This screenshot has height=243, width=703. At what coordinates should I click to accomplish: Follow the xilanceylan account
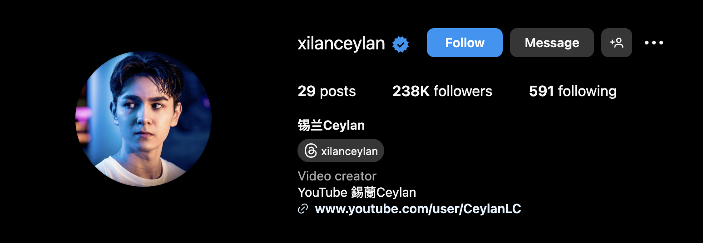click(465, 43)
